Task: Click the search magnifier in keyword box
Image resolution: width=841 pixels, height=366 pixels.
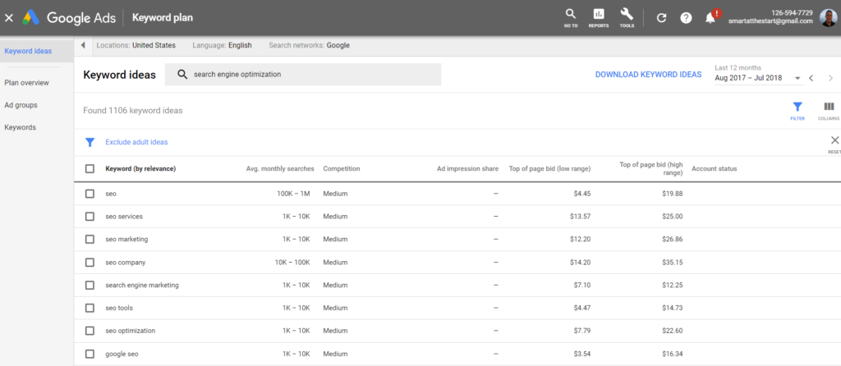Action: 182,75
